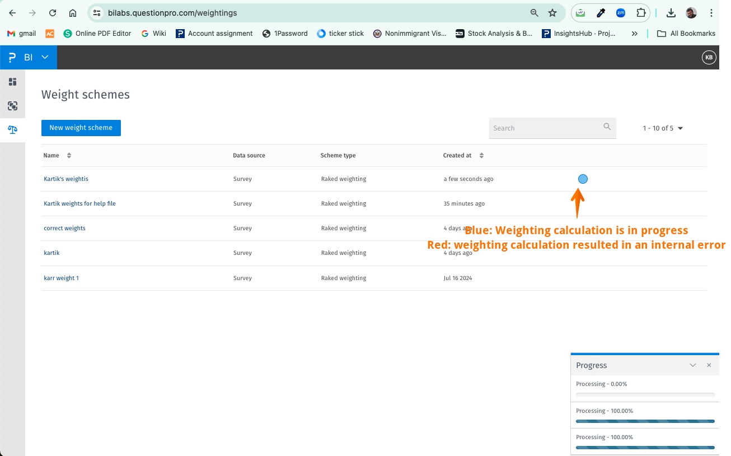Show browser downloads
Image resolution: width=731 pixels, height=456 pixels.
tap(671, 13)
